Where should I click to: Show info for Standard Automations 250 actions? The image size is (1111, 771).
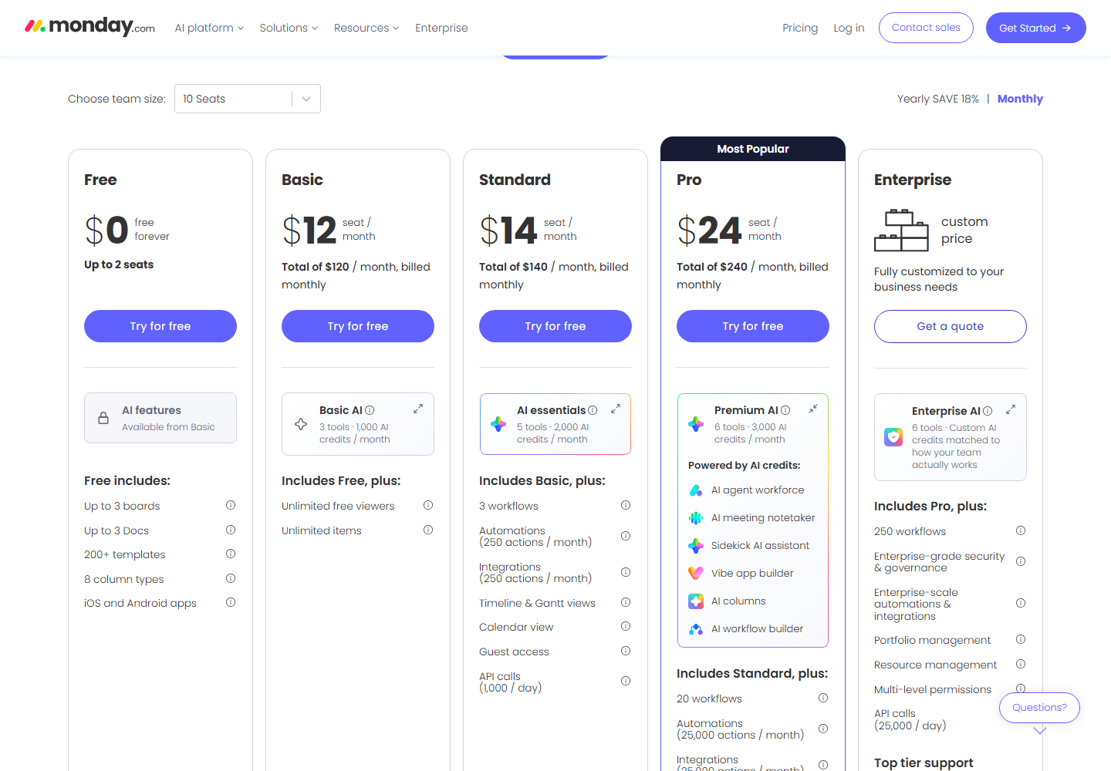coord(626,536)
